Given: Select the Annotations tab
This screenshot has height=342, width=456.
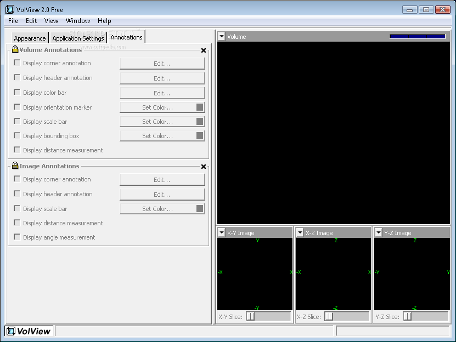Looking at the screenshot, I should pos(126,37).
